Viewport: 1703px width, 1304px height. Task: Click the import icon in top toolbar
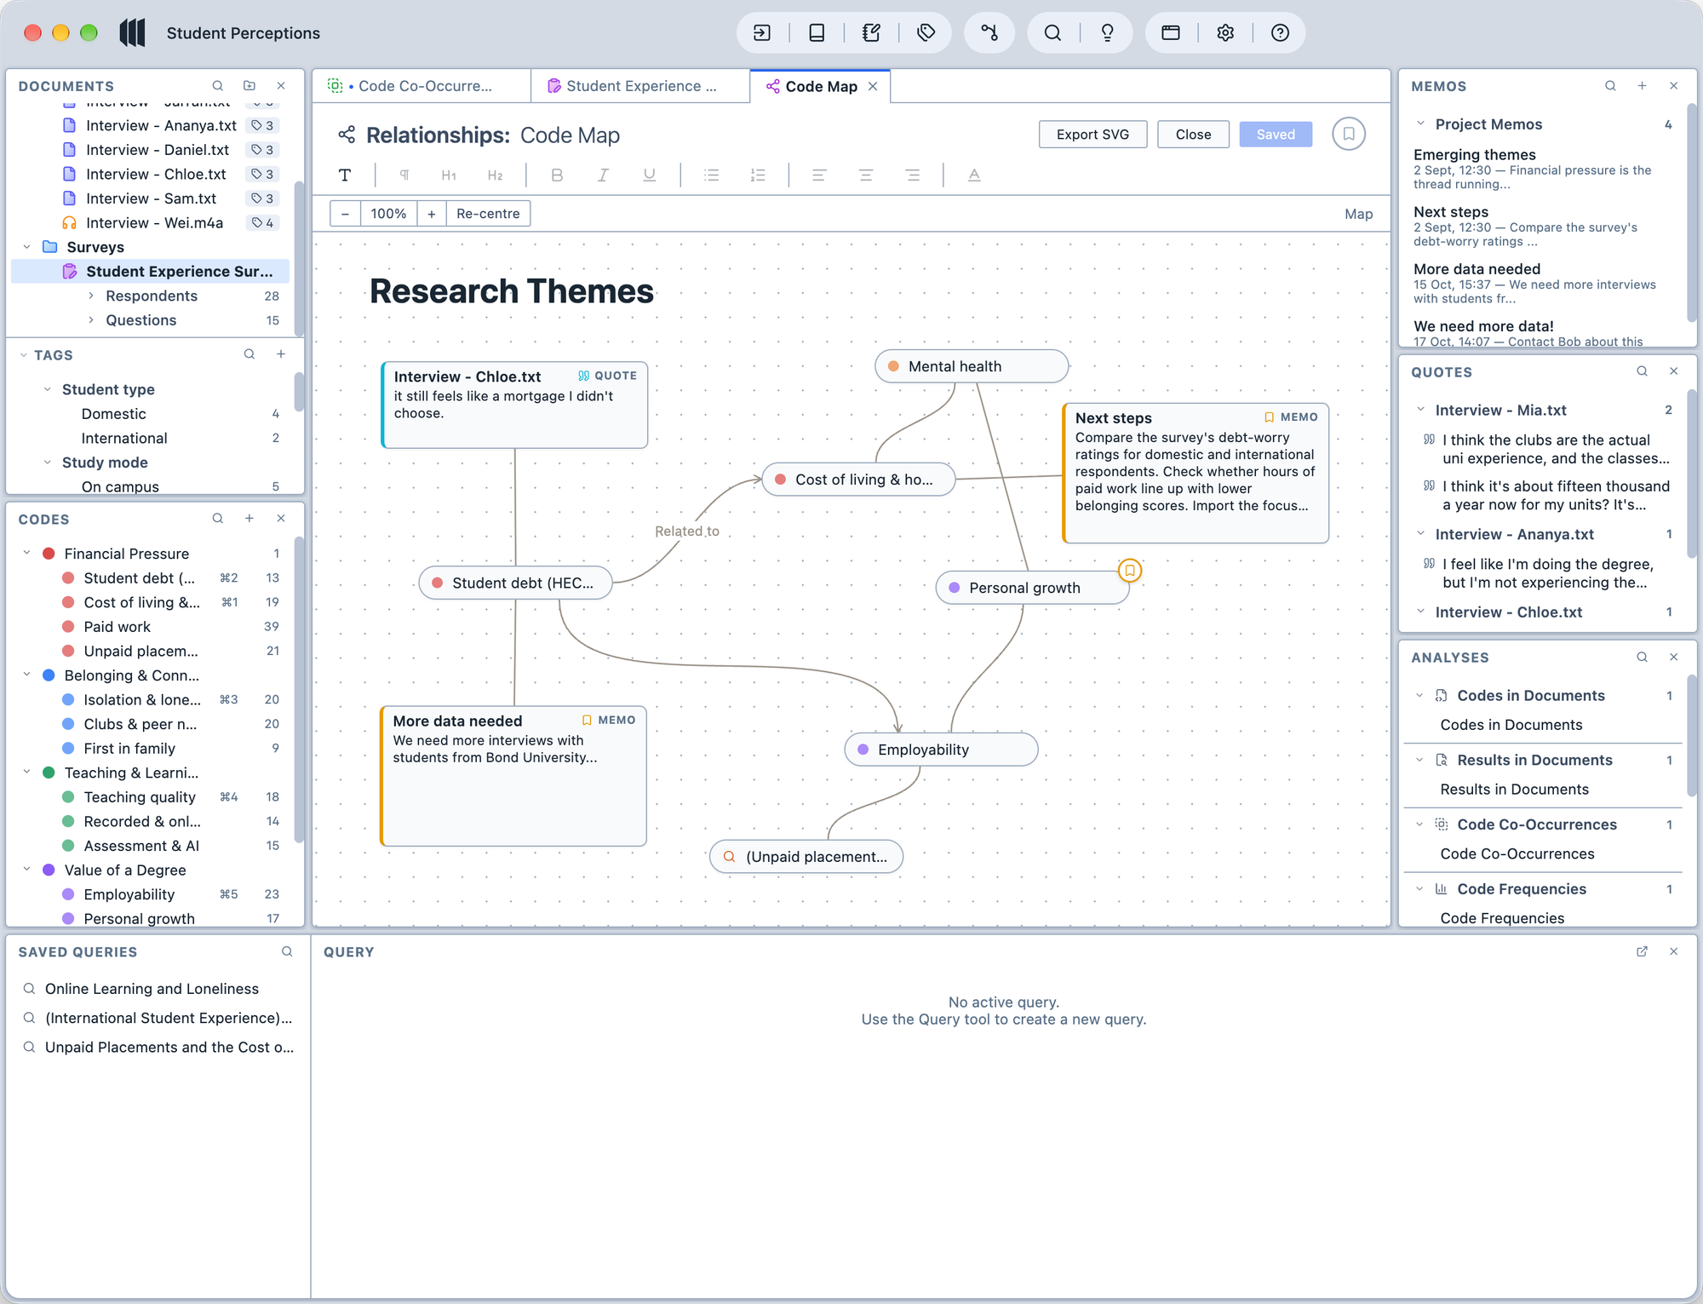point(762,33)
